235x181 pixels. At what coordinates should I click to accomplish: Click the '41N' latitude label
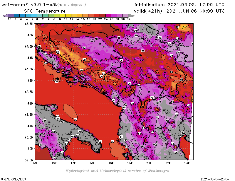point(31,126)
